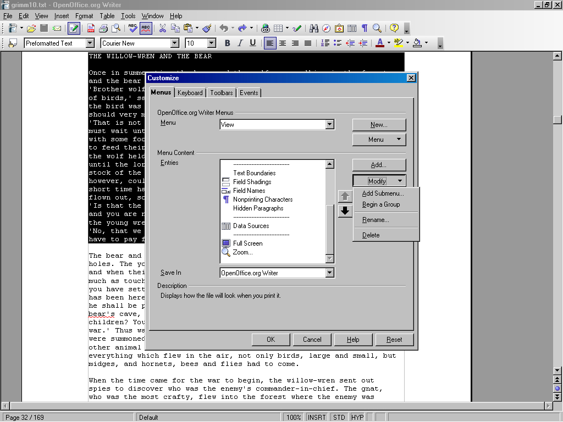Confirm with the OK button
This screenshot has height=422, width=563.
point(271,340)
